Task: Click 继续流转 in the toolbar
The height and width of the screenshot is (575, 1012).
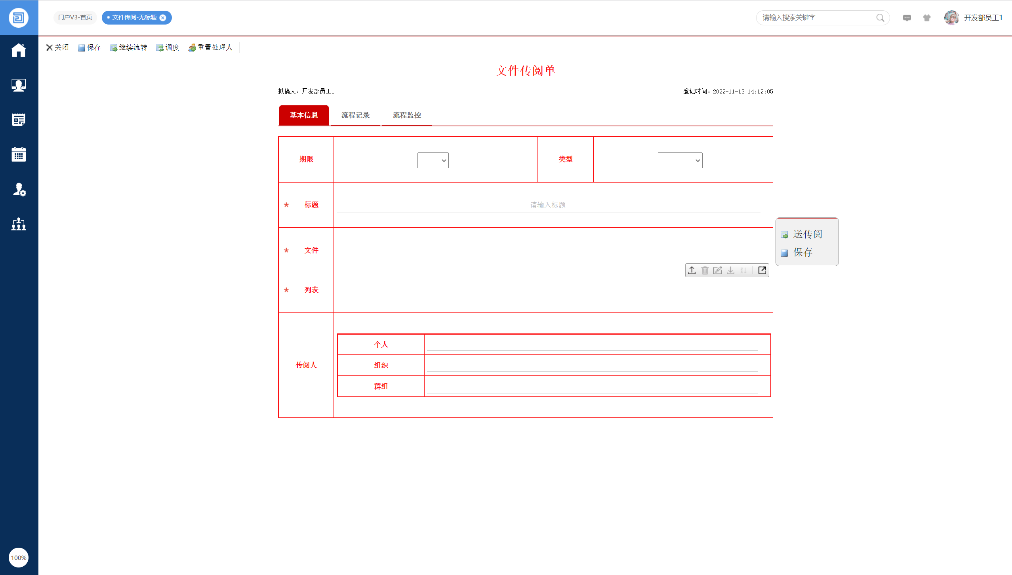Action: pyautogui.click(x=129, y=48)
